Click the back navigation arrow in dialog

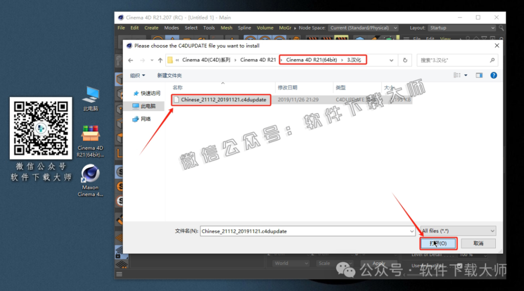tap(130, 60)
